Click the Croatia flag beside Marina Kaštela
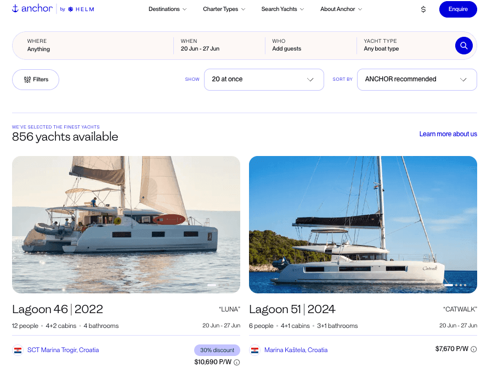The image size is (498, 373). point(254,350)
